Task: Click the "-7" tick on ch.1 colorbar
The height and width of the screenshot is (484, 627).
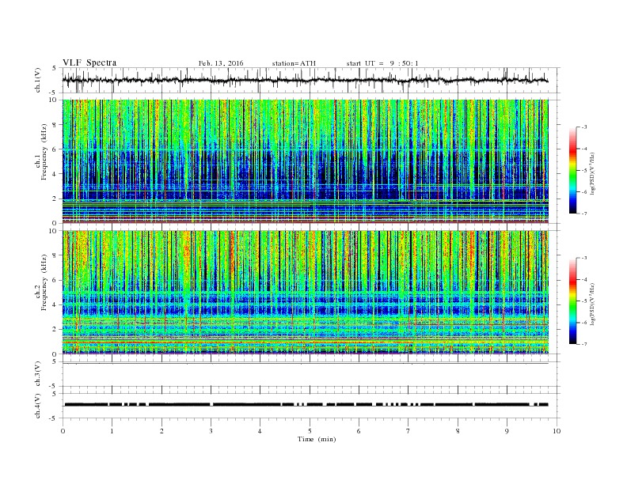Action: pos(584,214)
